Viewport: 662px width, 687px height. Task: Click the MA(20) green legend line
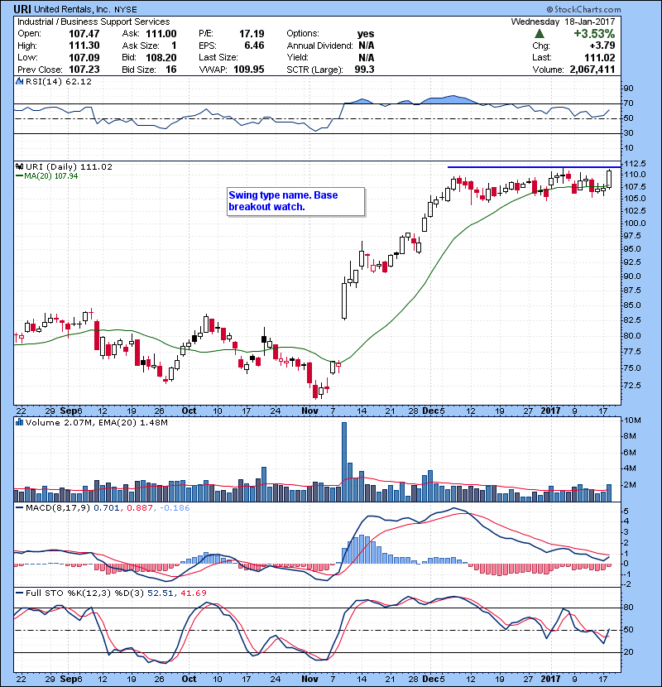coord(19,176)
